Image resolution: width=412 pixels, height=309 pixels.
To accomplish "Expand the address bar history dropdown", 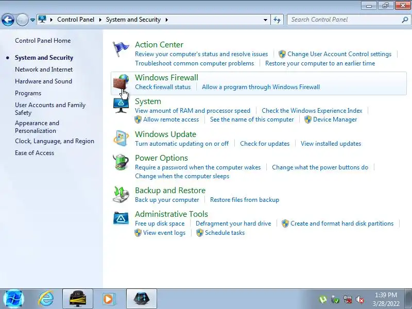I will pyautogui.click(x=265, y=20).
